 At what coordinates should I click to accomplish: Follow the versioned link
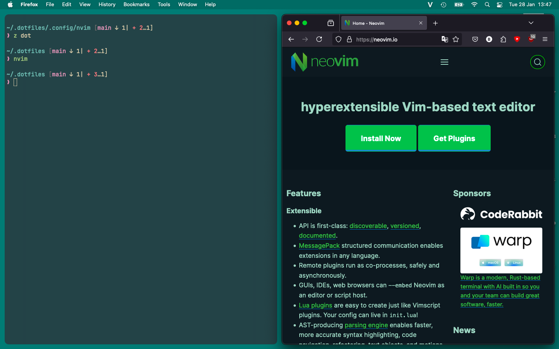tap(404, 226)
